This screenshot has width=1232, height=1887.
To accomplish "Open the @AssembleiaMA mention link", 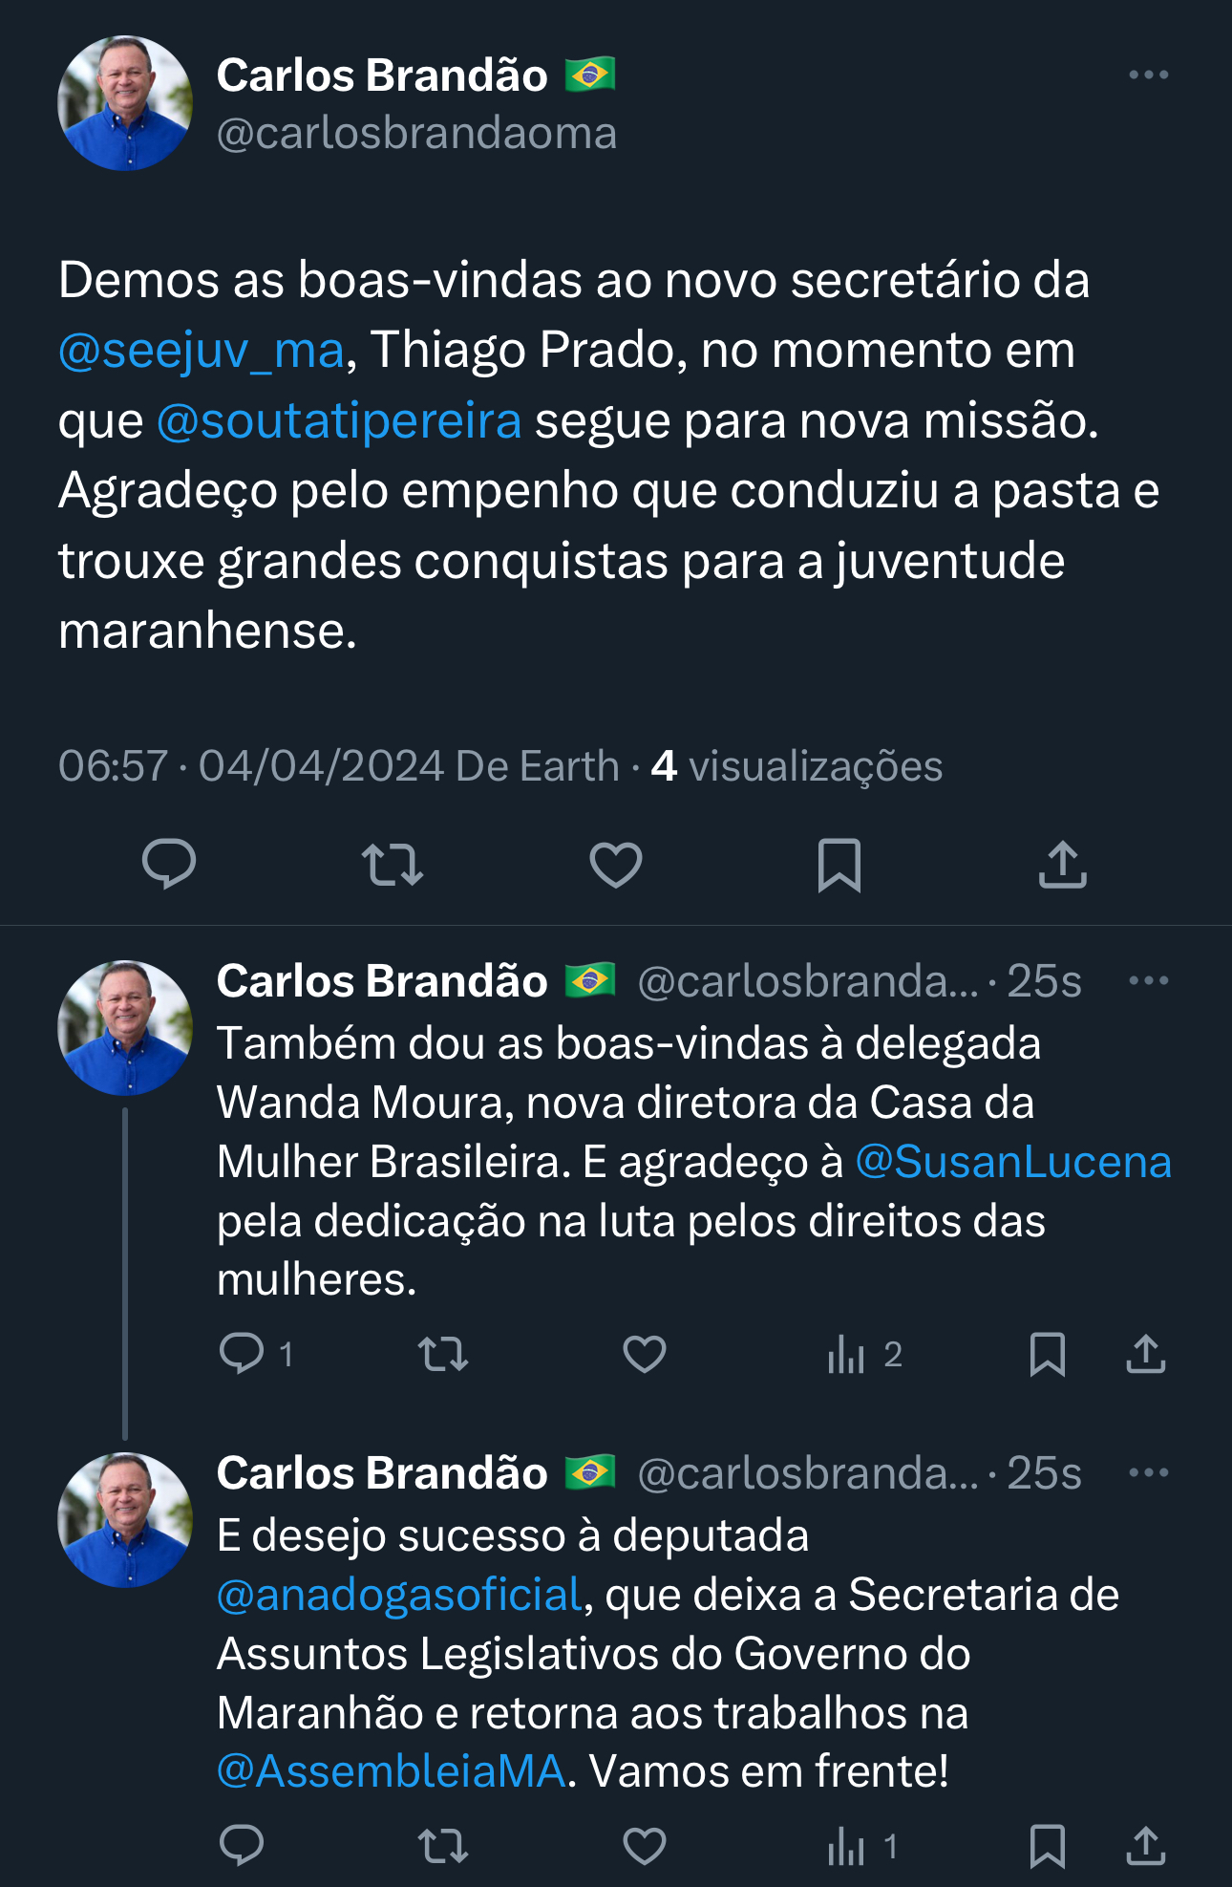I will point(392,1771).
